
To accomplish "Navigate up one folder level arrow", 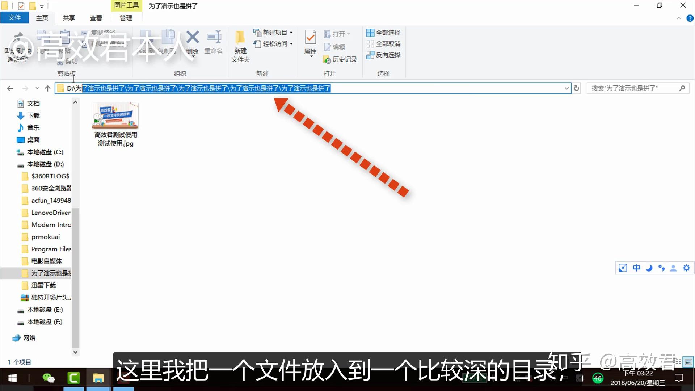I will click(47, 88).
